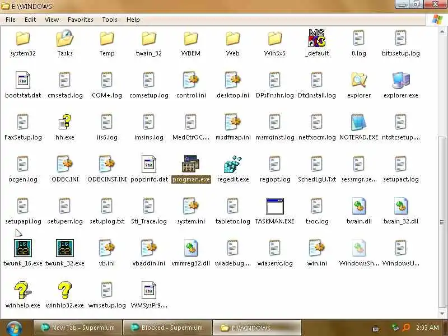
Task: Select the system32 folder icon
Action: (x=23, y=38)
